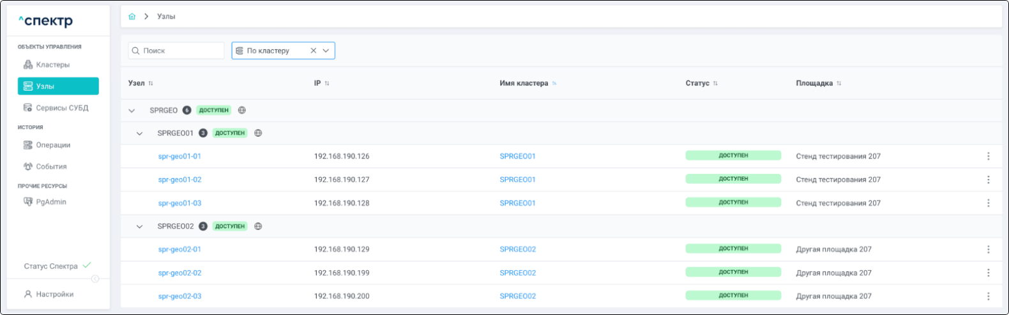Image resolution: width=1009 pixels, height=315 pixels.
Task: Open node spr-geo02-03
Action: pos(179,296)
